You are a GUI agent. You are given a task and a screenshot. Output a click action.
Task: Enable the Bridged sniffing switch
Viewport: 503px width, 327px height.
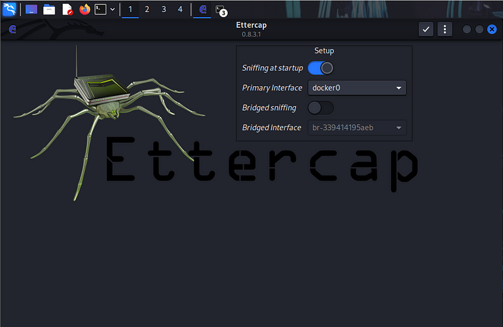pos(321,108)
